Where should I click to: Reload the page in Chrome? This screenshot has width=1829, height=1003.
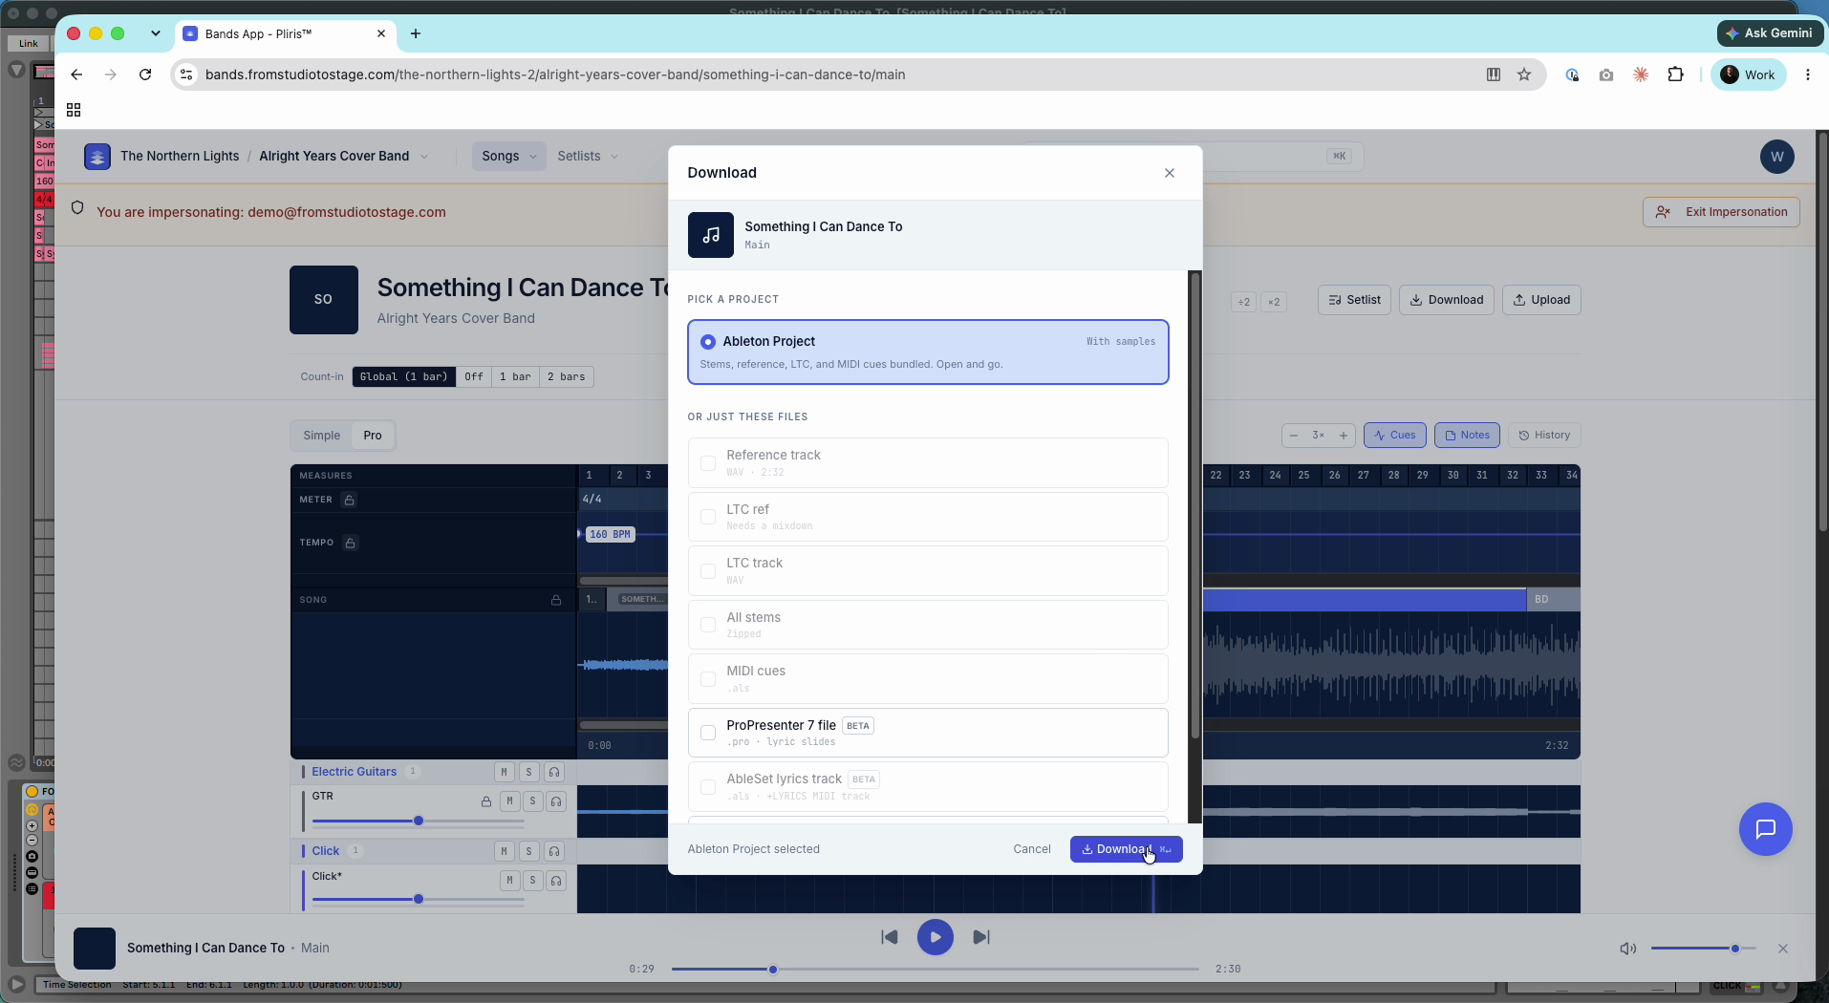(145, 75)
